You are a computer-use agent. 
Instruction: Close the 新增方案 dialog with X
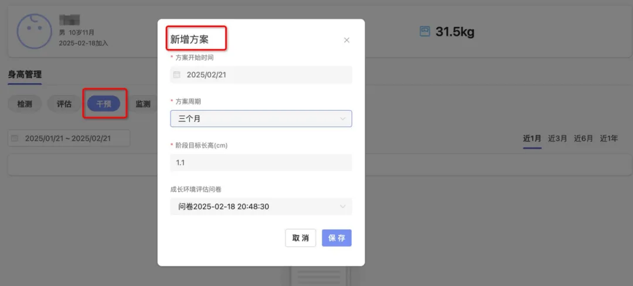pos(346,40)
